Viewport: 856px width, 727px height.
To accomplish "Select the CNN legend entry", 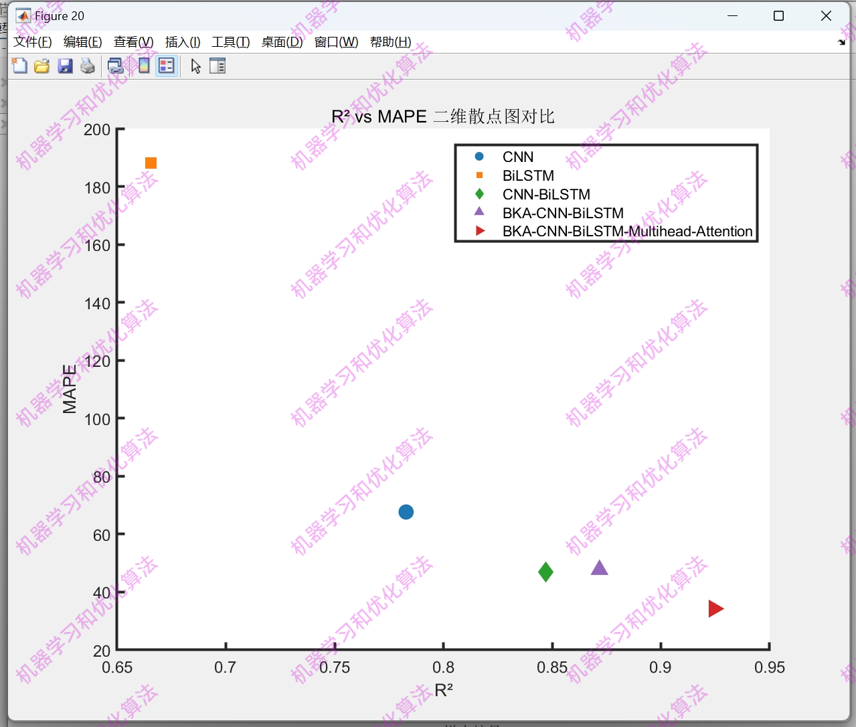I will (518, 157).
